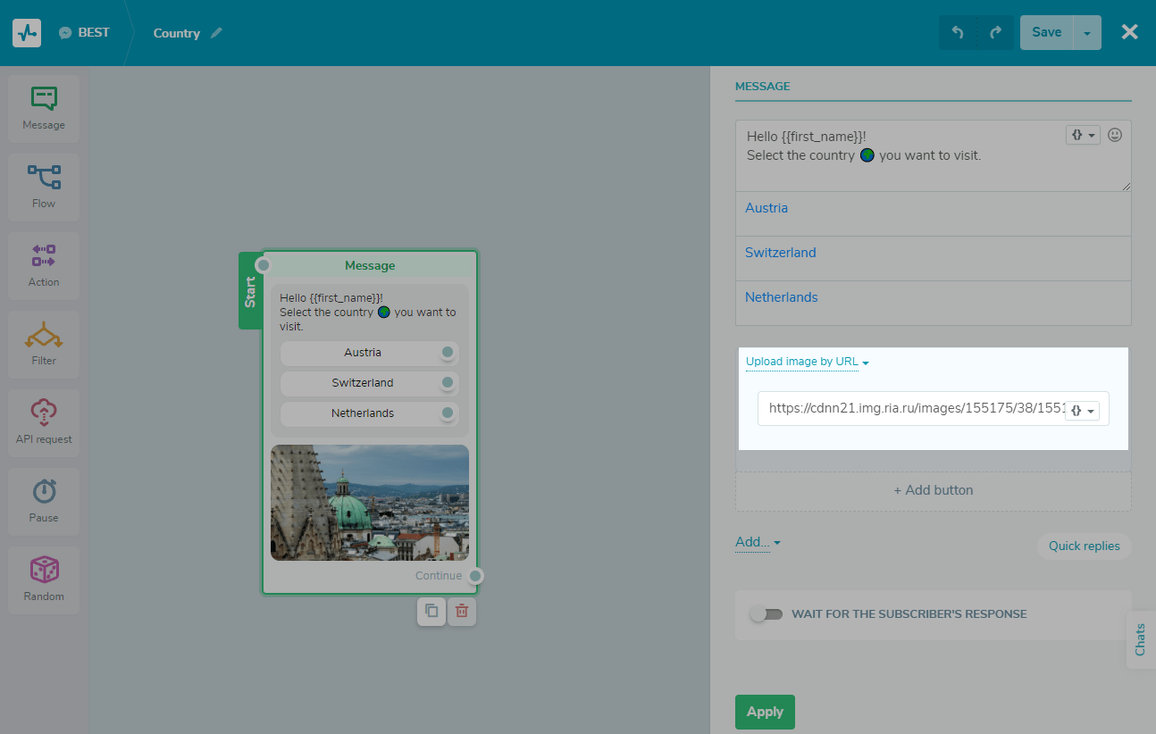Close the flow editor

[1130, 32]
